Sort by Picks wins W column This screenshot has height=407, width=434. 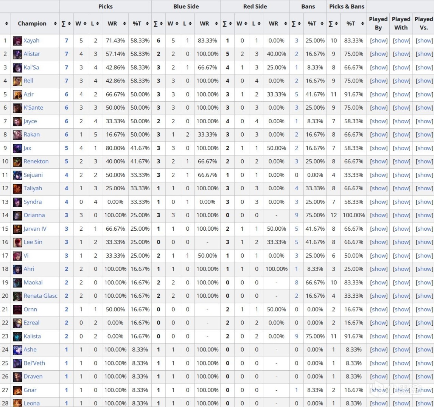click(81, 23)
